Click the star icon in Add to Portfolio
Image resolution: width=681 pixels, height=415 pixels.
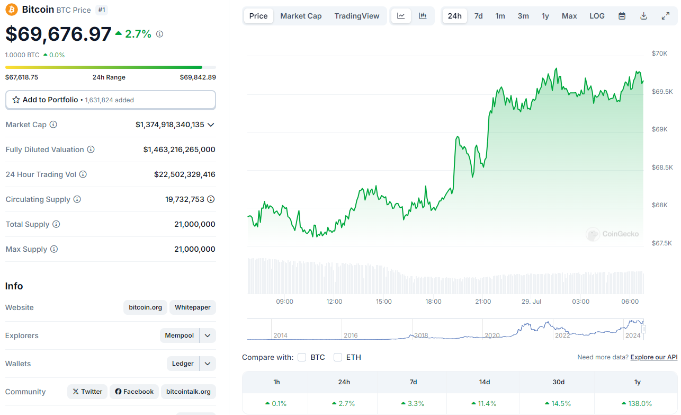(x=16, y=100)
